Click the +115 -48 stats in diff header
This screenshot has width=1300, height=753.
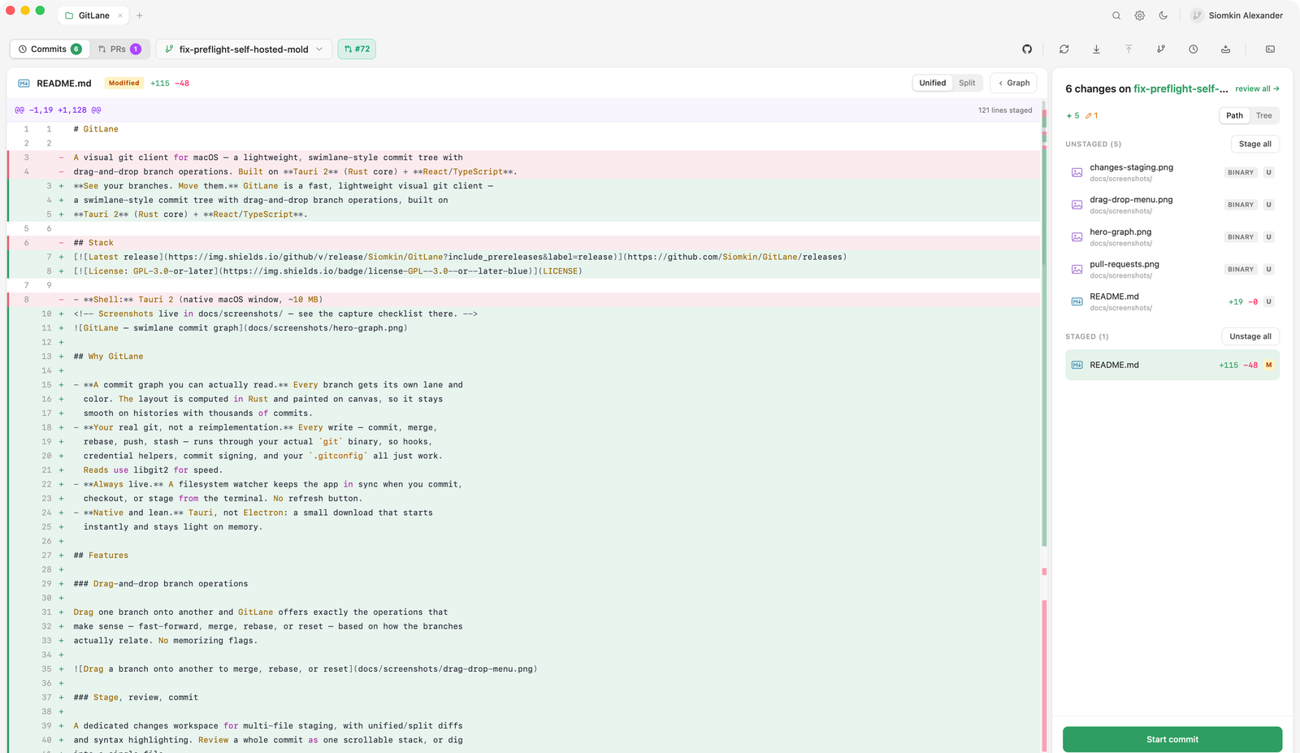170,83
